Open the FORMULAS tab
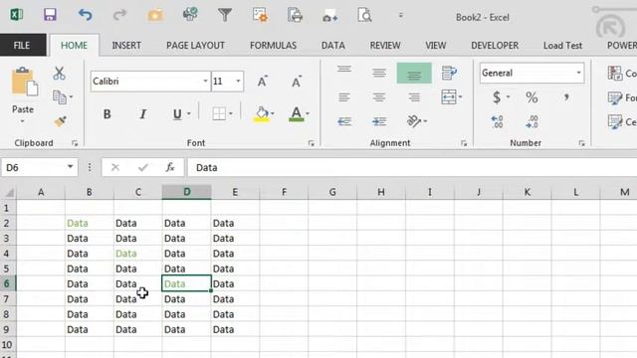The width and height of the screenshot is (637, 358). click(x=273, y=46)
